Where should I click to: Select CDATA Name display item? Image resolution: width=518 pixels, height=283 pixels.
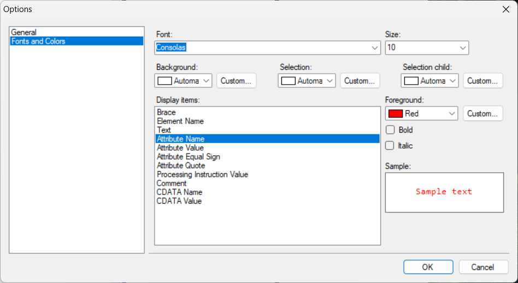[x=267, y=192]
